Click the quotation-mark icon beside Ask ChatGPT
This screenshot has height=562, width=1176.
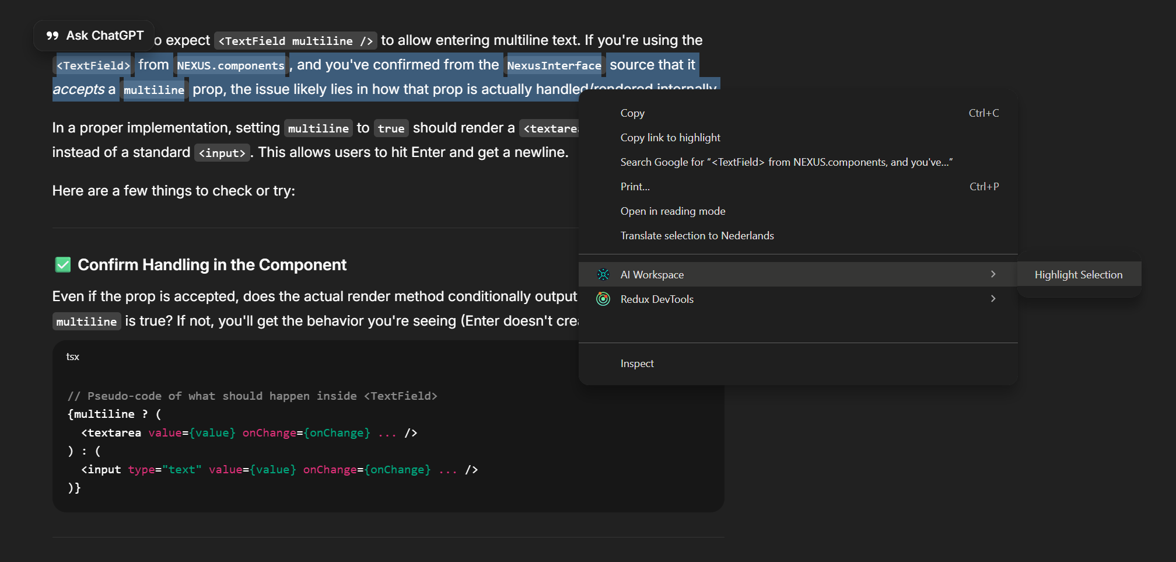pos(53,35)
